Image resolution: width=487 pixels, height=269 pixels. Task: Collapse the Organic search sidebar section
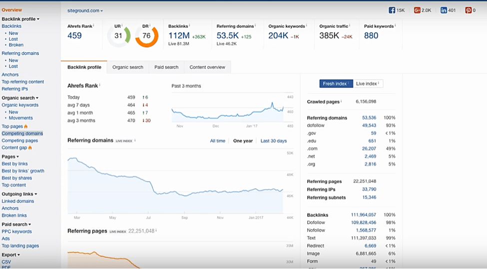[20, 98]
